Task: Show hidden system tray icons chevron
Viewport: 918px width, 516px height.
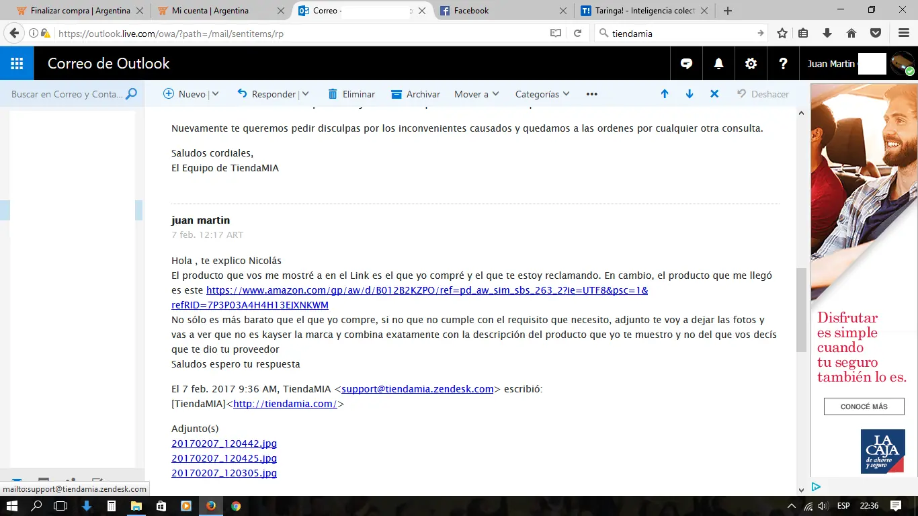Action: pos(791,506)
